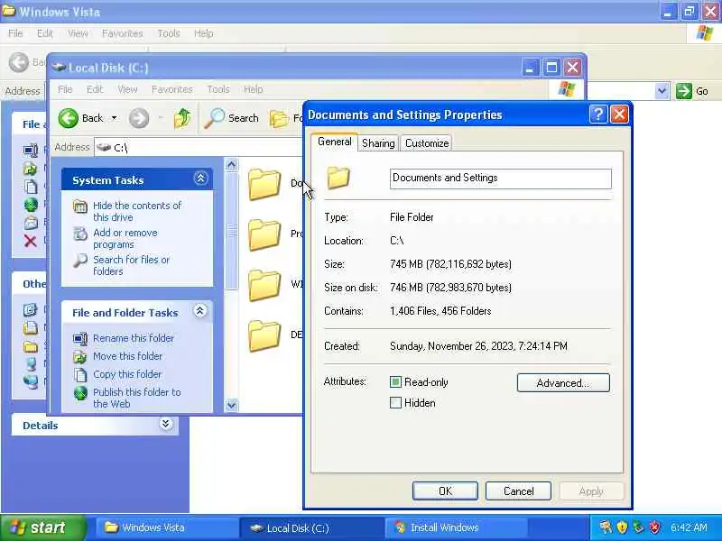Click the Forward arrow in Local Disk toolbar

pyautogui.click(x=139, y=118)
